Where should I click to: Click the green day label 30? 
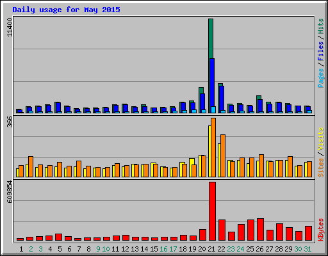point(298,249)
